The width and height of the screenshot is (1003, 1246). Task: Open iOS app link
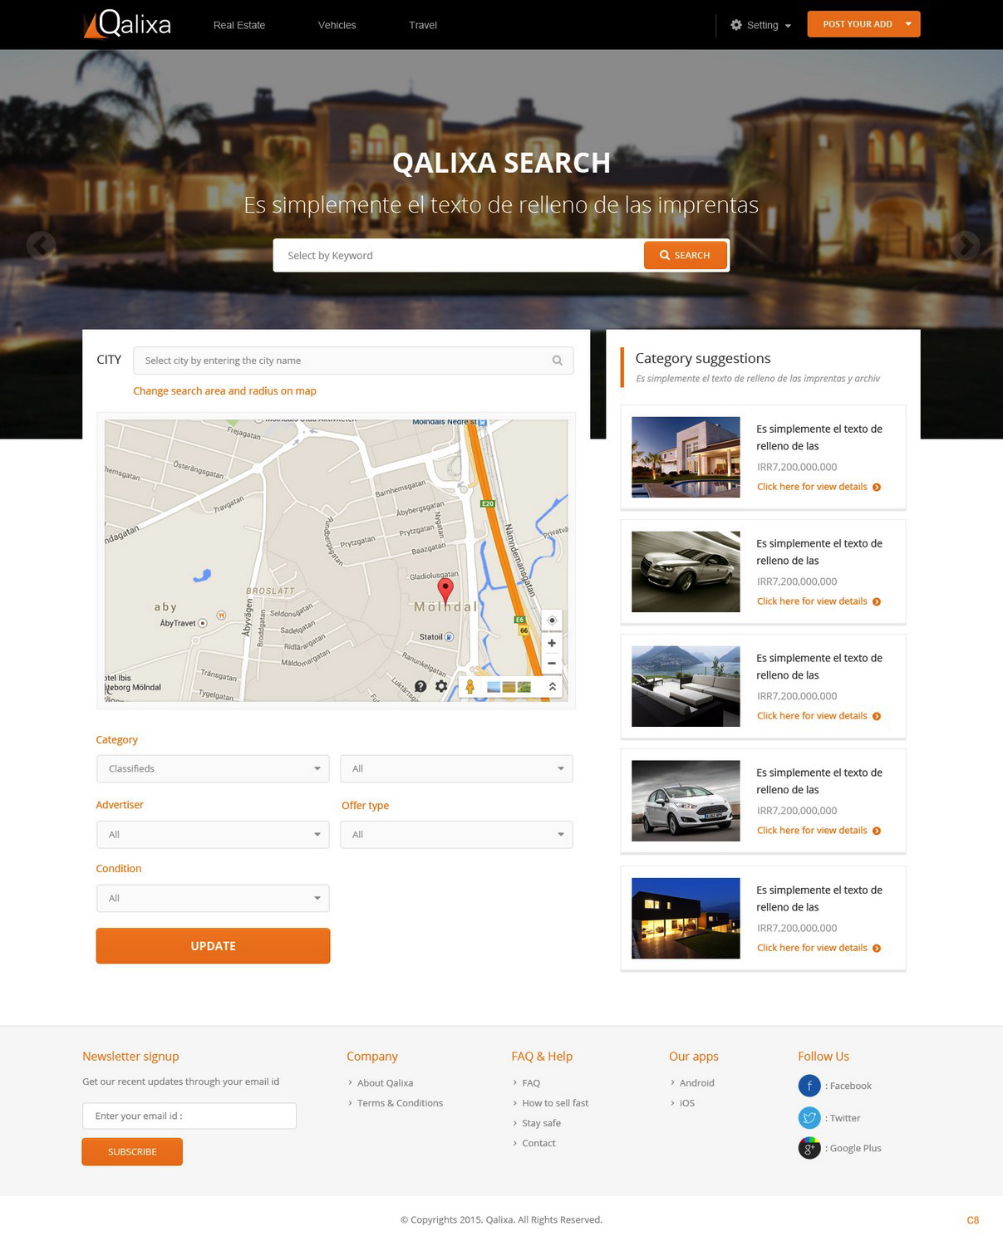coord(686,1103)
